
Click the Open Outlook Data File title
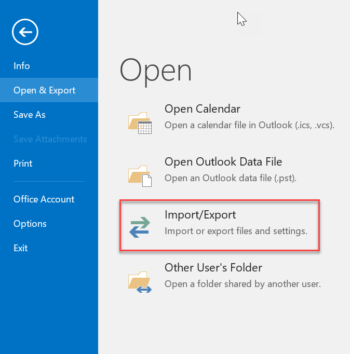(223, 162)
